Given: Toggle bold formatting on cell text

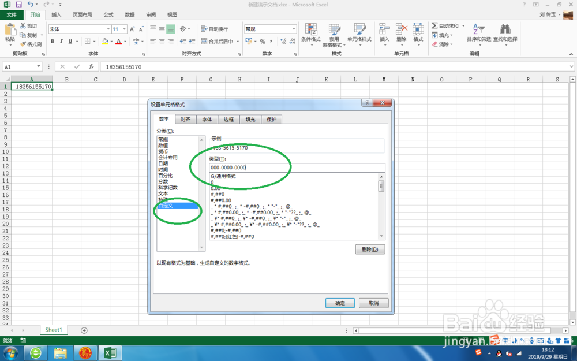Looking at the screenshot, I should click(53, 41).
